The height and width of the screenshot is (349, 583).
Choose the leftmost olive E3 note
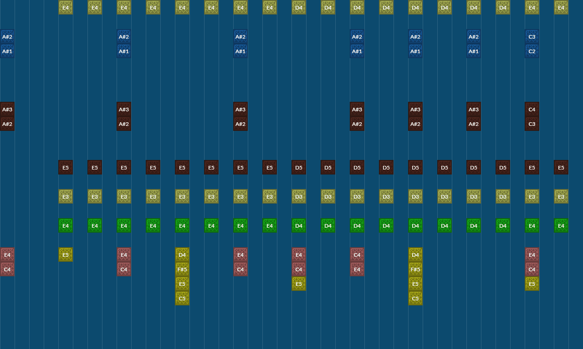pos(66,197)
